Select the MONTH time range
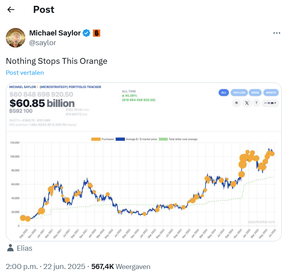The width and height of the screenshot is (289, 276). [x=271, y=93]
